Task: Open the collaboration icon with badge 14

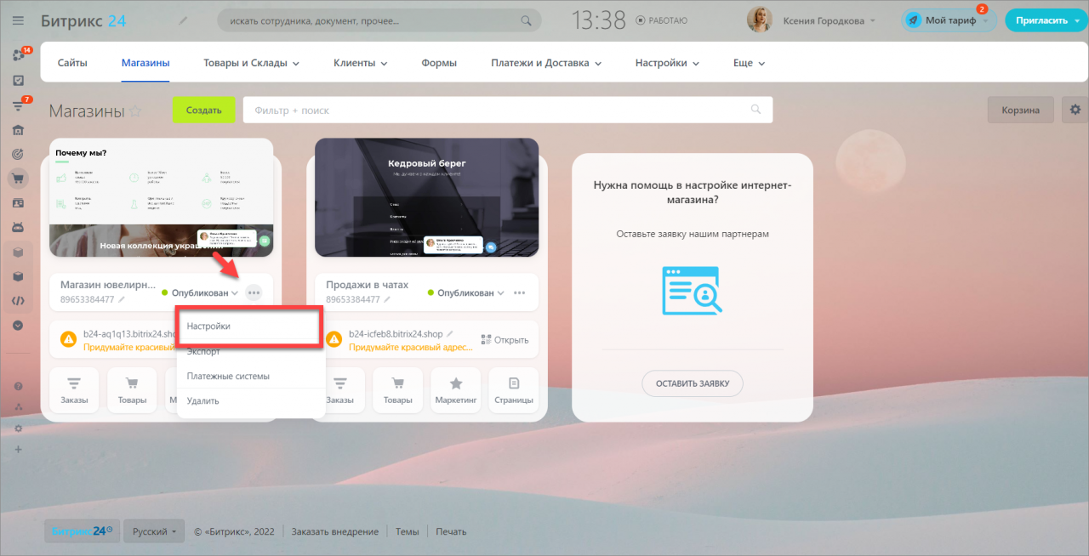Action: click(19, 55)
